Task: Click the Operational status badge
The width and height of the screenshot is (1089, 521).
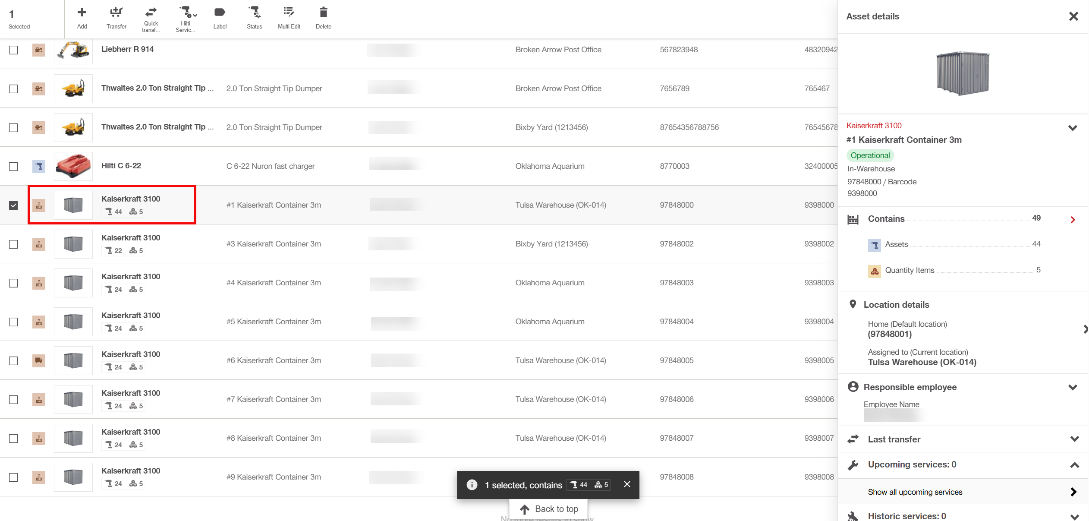Action: pos(870,155)
